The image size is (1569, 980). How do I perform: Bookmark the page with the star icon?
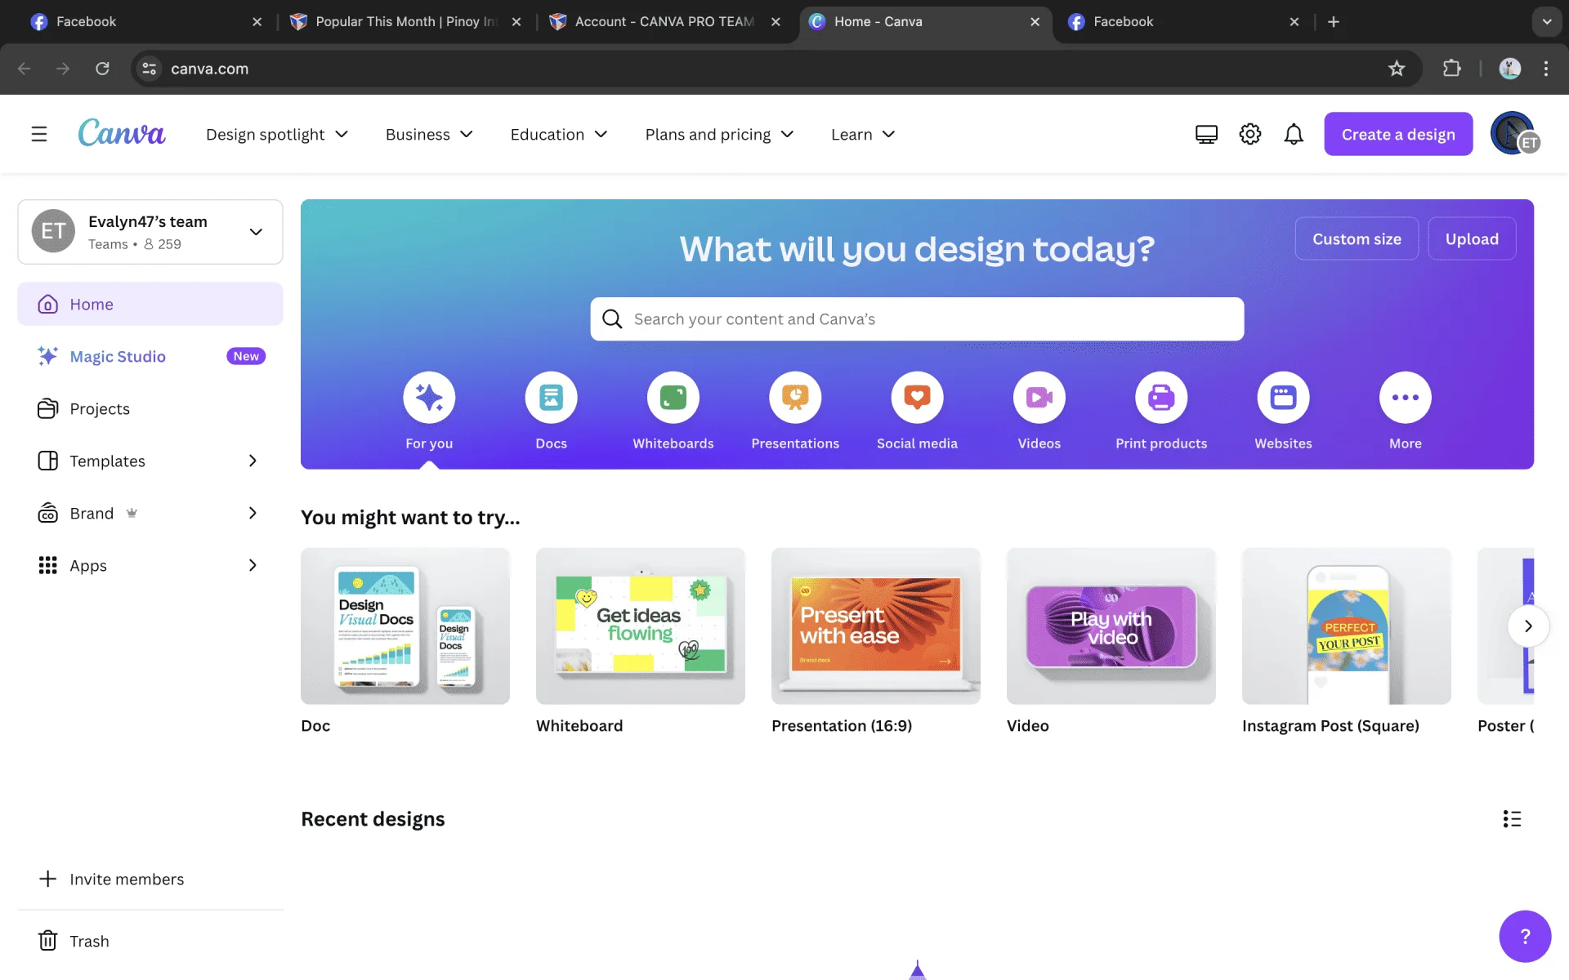tap(1397, 69)
